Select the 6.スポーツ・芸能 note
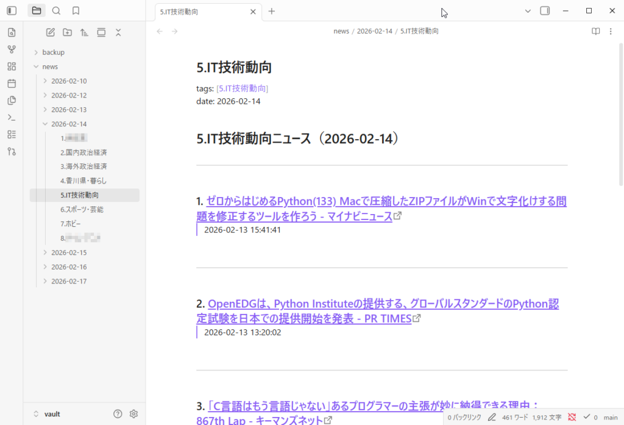This screenshot has height=425, width=624. [x=82, y=209]
